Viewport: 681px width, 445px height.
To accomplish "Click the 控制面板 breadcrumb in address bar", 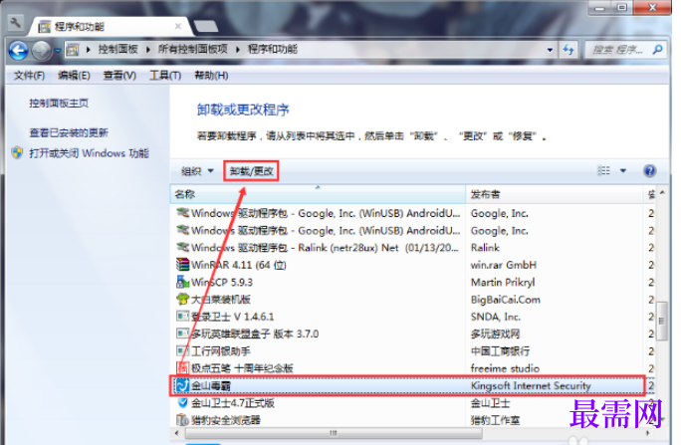I will pos(117,49).
